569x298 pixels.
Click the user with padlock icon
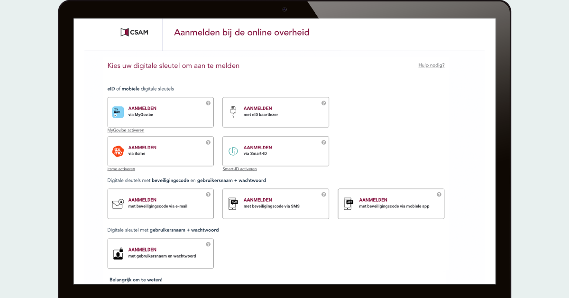[x=118, y=253]
